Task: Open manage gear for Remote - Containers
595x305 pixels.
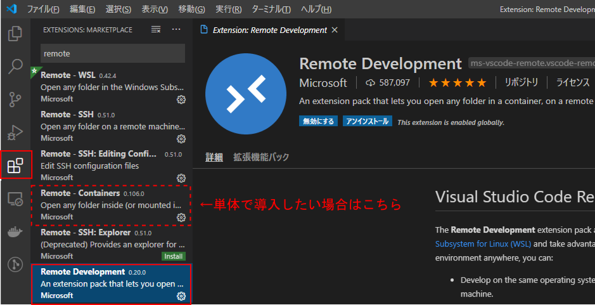Action: tap(181, 217)
